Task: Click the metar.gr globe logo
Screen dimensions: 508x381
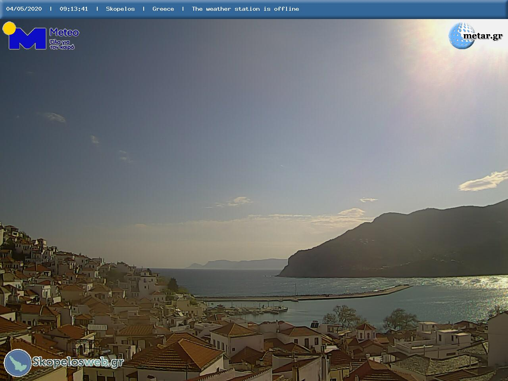Action: [x=462, y=36]
